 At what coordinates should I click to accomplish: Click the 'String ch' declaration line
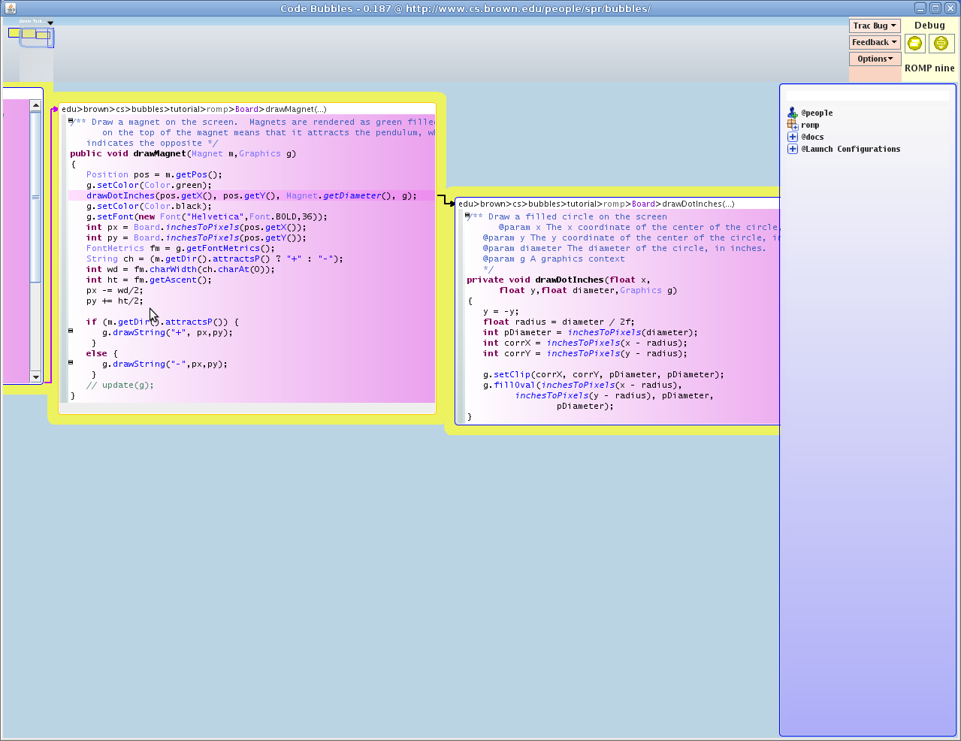pyautogui.click(x=214, y=259)
